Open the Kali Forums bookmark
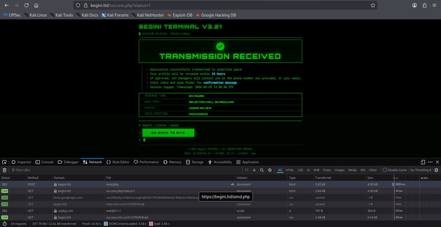This screenshot has height=227, width=441. [x=115, y=15]
